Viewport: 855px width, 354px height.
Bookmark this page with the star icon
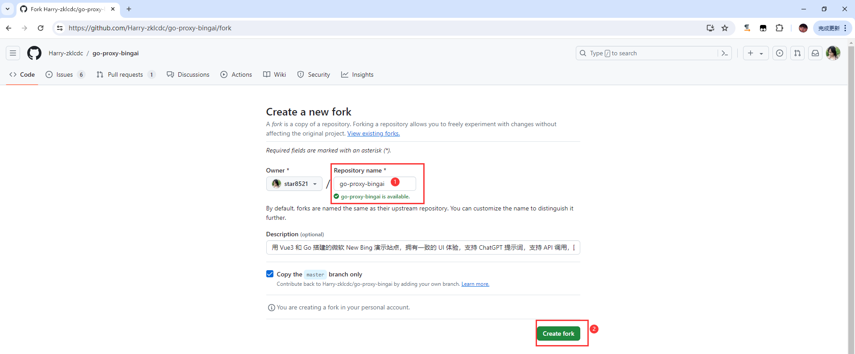pyautogui.click(x=725, y=28)
